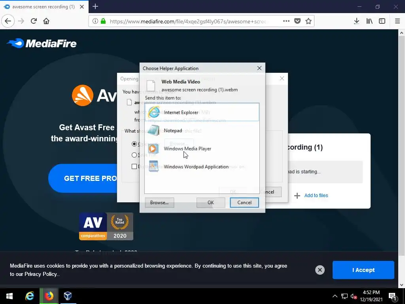Close the Opening file dialog behind
This screenshot has width=405, height=304.
pyautogui.click(x=282, y=79)
